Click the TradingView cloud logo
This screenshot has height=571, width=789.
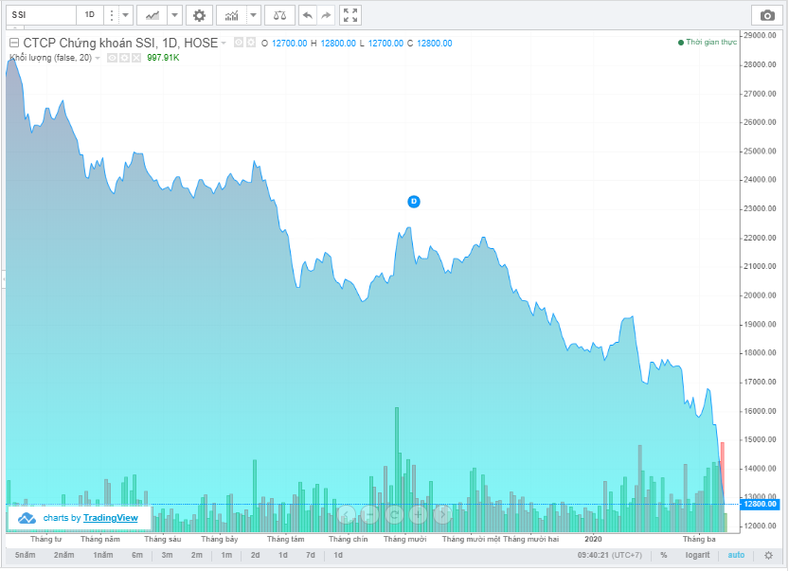27,518
